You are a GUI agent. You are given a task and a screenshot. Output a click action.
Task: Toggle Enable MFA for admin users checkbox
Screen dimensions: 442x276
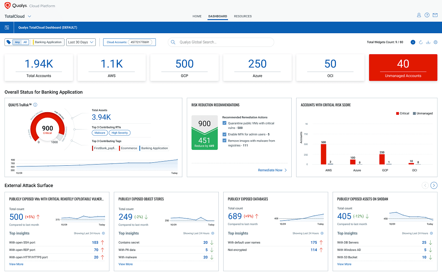(x=225, y=134)
